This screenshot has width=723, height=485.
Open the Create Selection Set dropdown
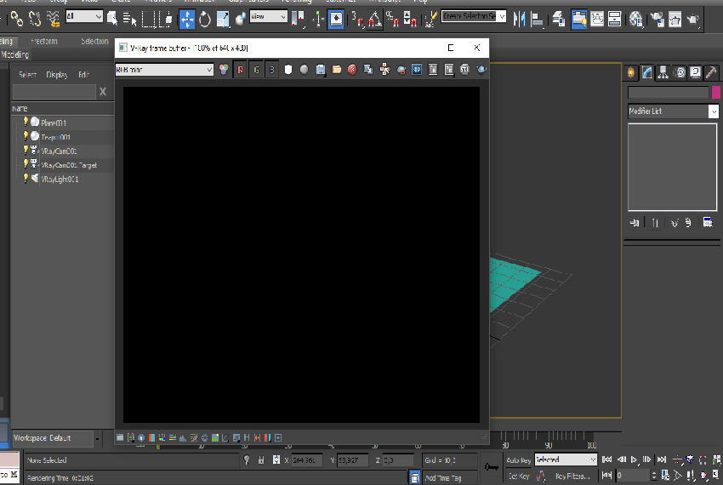point(474,17)
